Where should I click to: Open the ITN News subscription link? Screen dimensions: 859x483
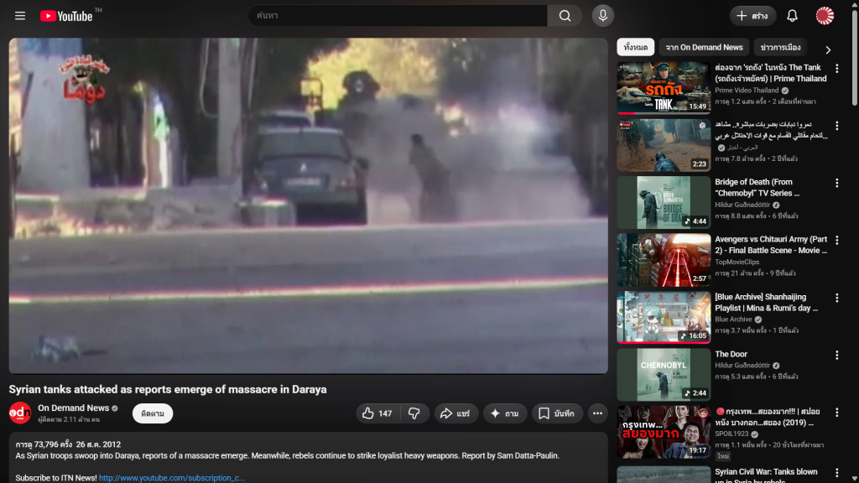[172, 478]
